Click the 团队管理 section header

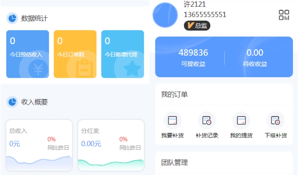click(174, 163)
